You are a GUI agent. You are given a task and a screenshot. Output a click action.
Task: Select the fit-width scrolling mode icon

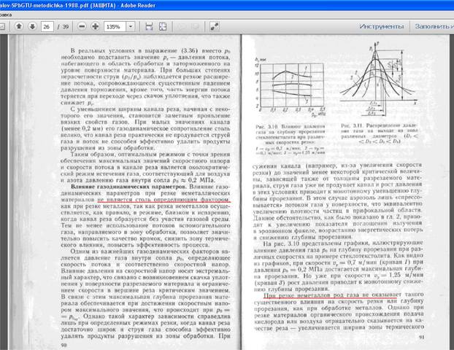[x=149, y=26]
